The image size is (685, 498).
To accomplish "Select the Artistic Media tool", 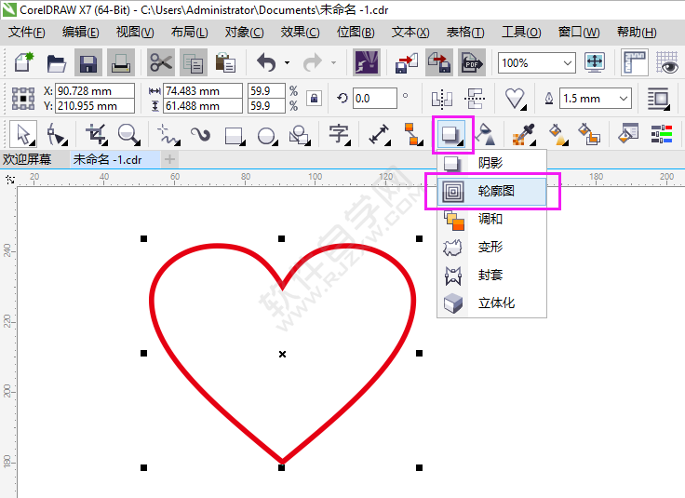I will coord(200,135).
